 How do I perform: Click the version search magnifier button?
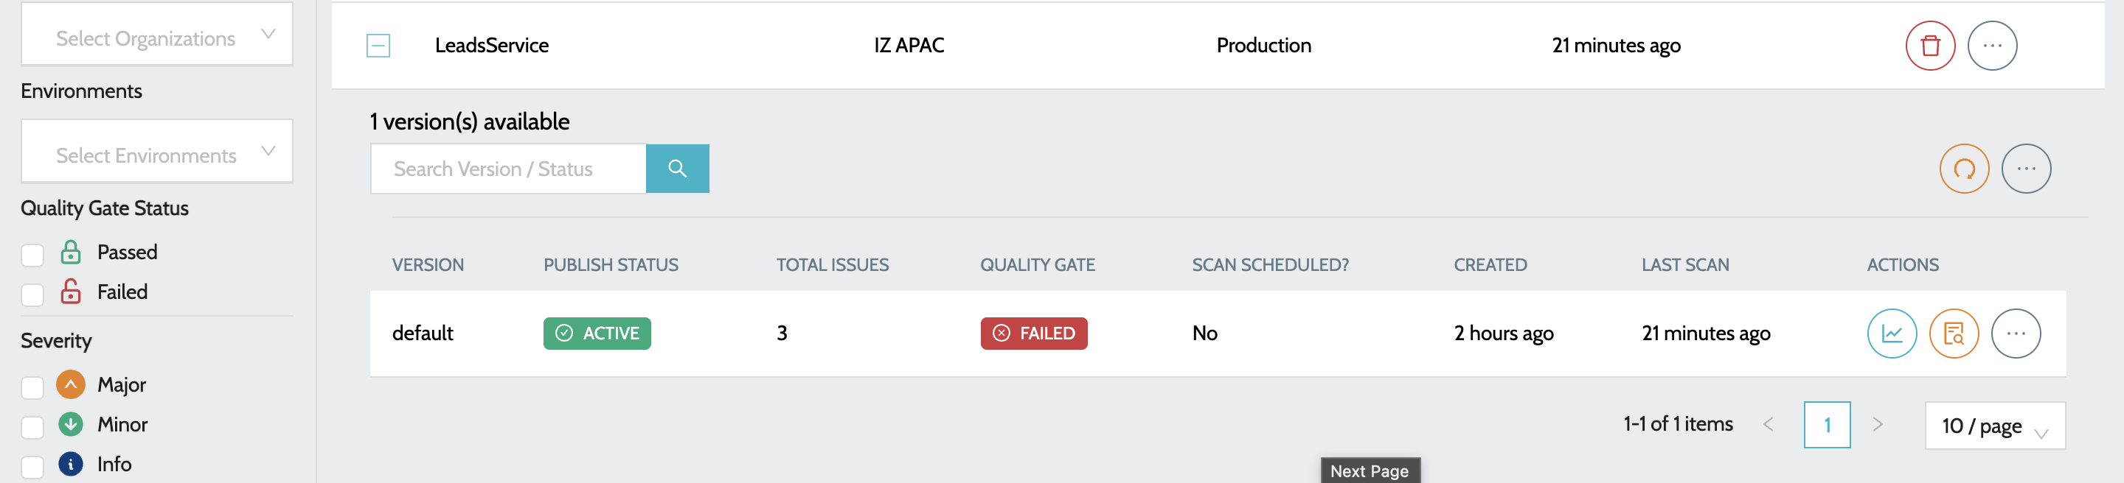(677, 169)
